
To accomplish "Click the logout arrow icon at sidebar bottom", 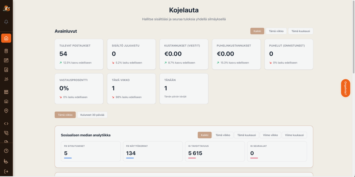I will [x=6, y=171].
